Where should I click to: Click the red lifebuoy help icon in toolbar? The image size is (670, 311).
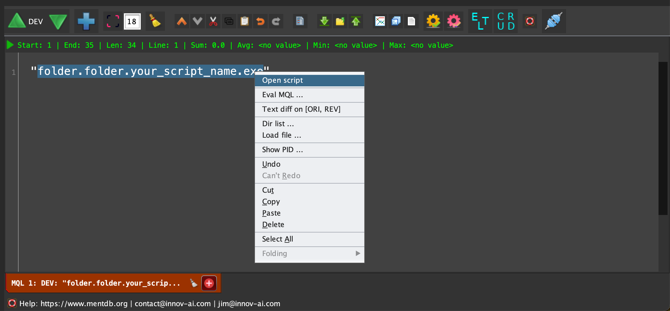530,21
